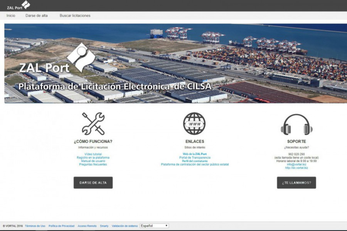Image resolution: width=347 pixels, height=231 pixels.
Task: Visit Web de la ZAL Port link
Action: pos(195,154)
